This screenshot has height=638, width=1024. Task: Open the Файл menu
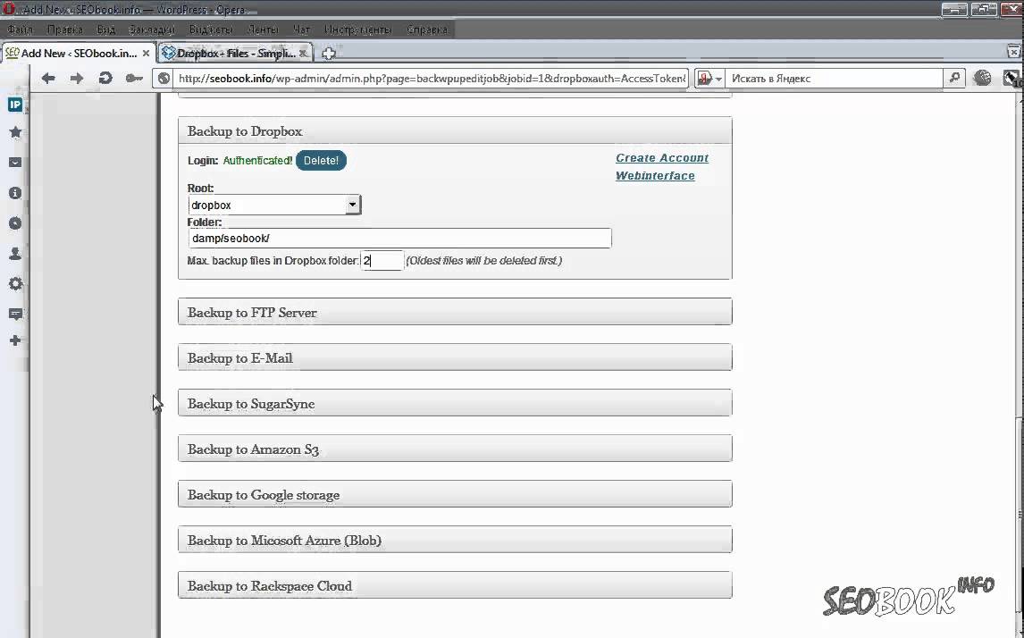click(21, 30)
